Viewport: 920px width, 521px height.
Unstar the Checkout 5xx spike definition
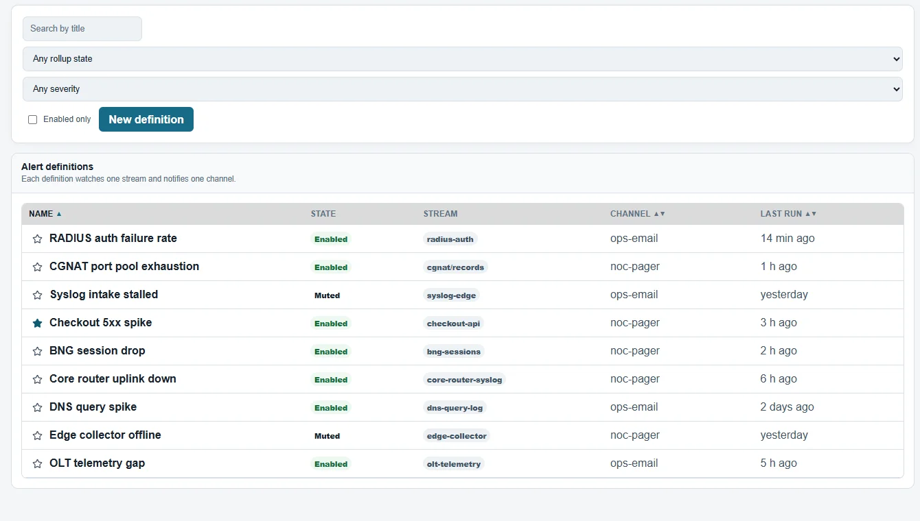(38, 323)
